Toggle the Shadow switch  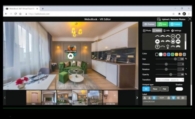pos(179,89)
